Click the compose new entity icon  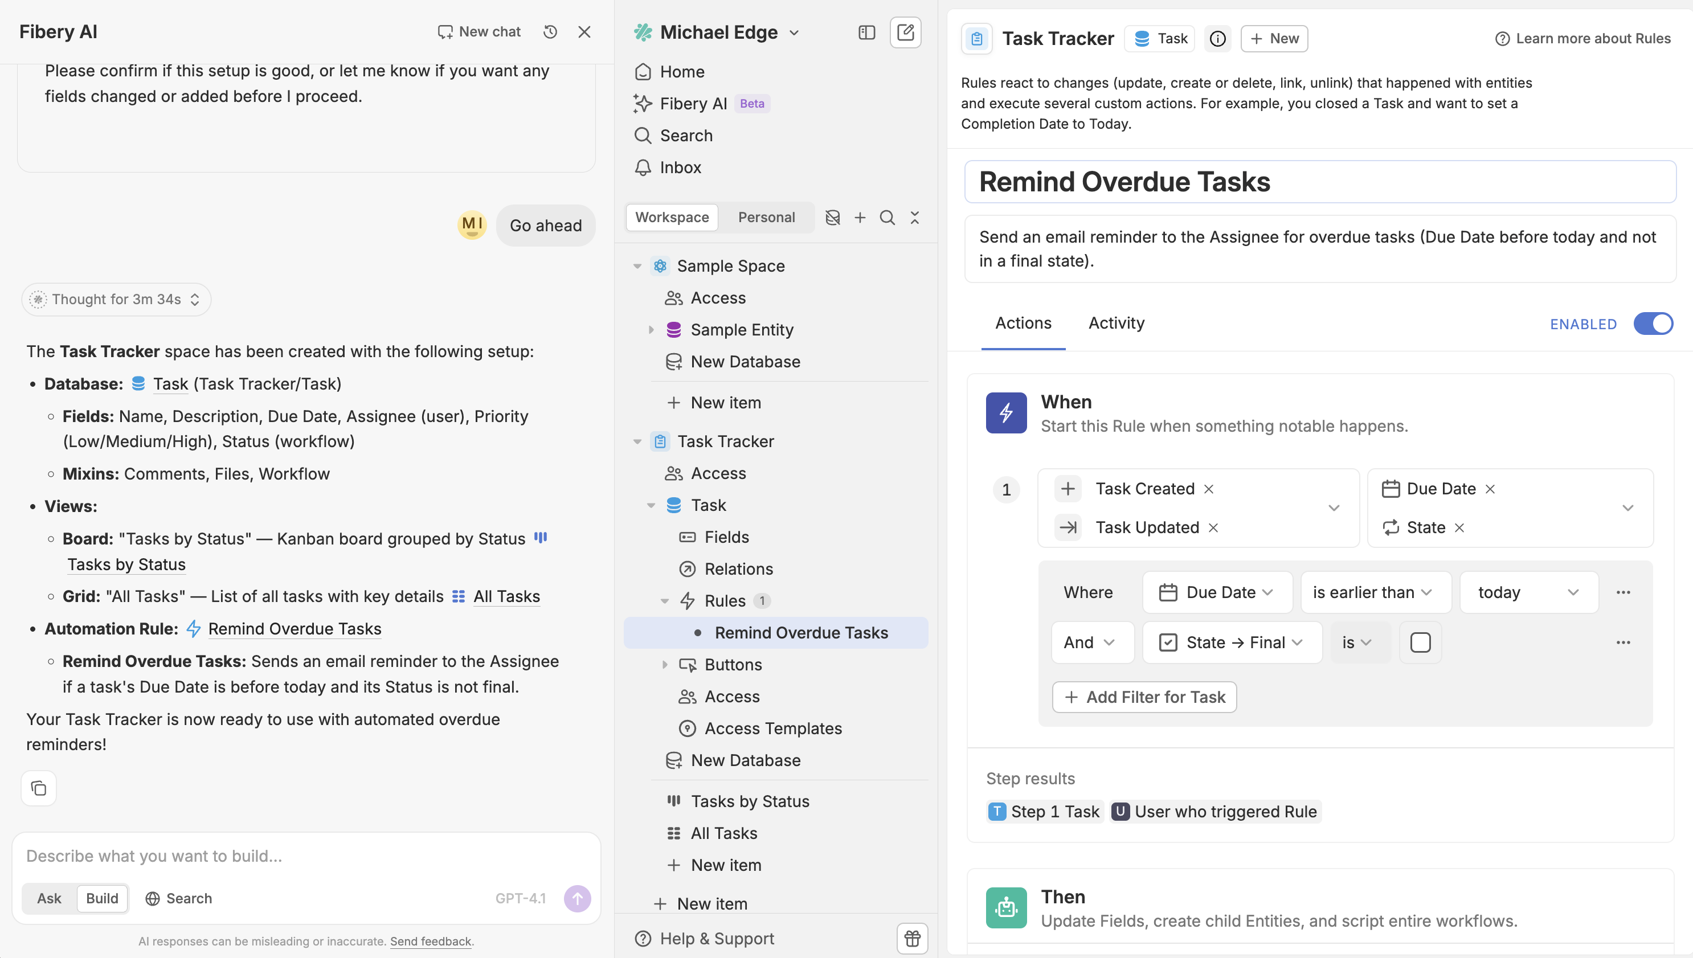[905, 31]
